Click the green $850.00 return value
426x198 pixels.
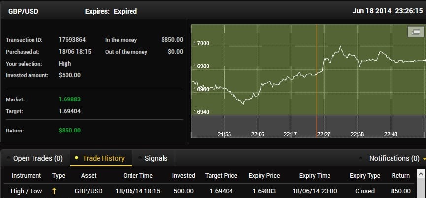[x=69, y=131]
